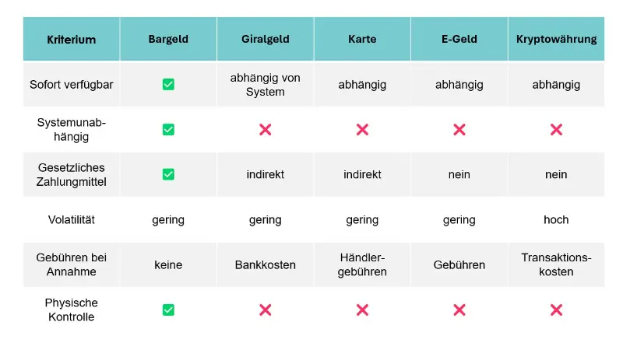
Task: Click the Volatilität row label
Action: pyautogui.click(x=72, y=220)
